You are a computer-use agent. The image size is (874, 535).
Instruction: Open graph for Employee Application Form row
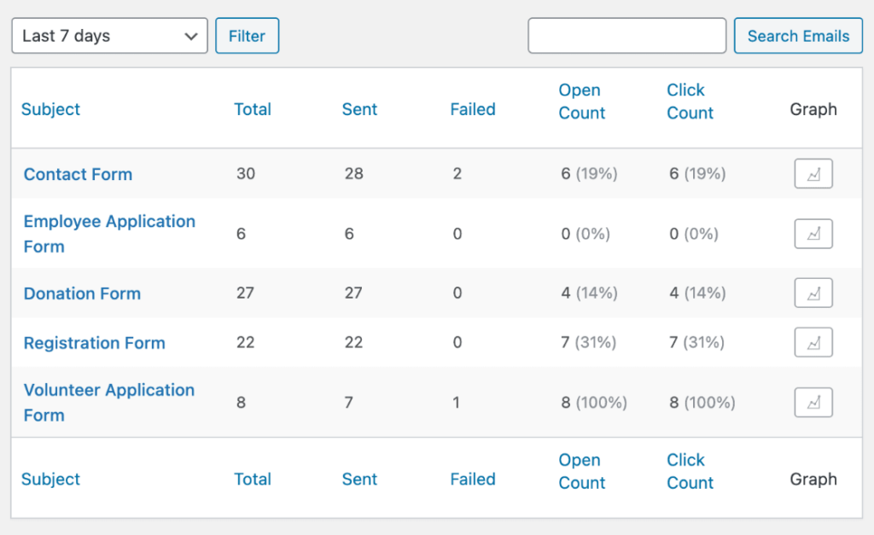813,234
